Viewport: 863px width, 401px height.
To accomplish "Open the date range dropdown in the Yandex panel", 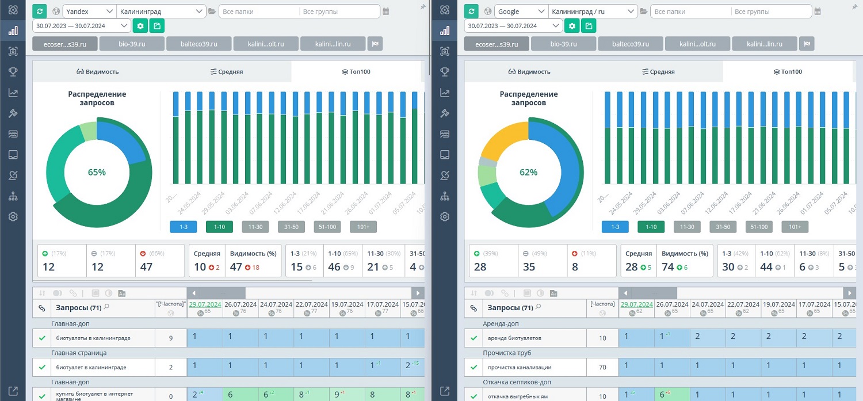I will point(82,26).
